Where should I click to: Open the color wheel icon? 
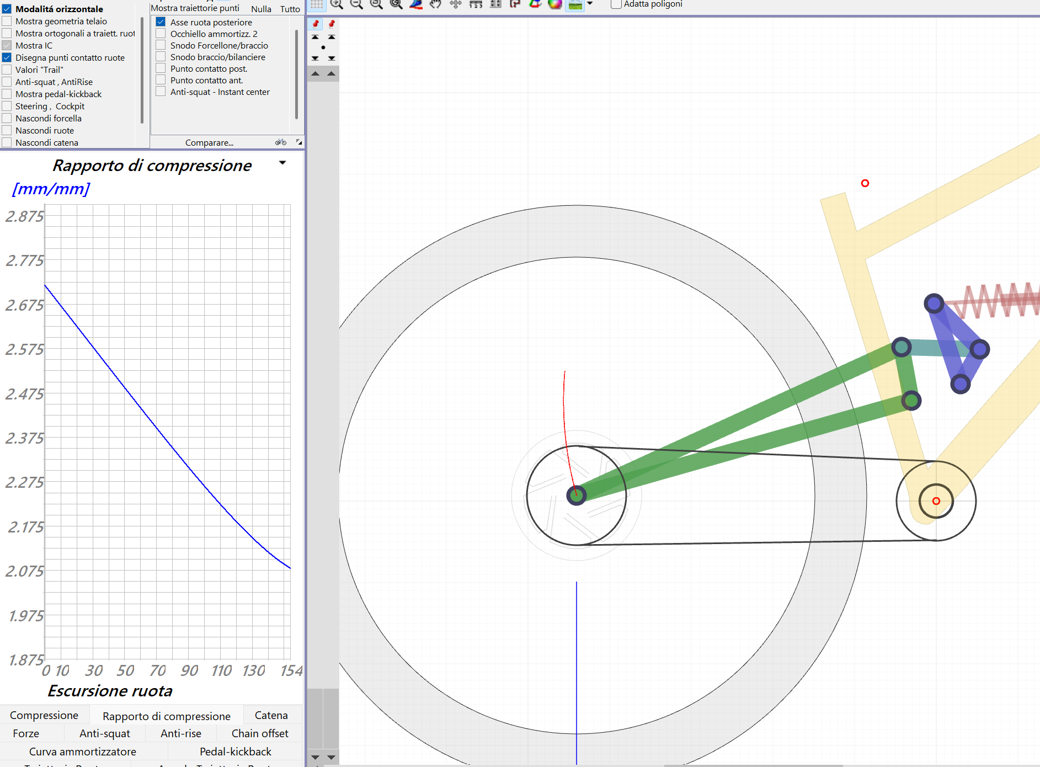[x=555, y=4]
